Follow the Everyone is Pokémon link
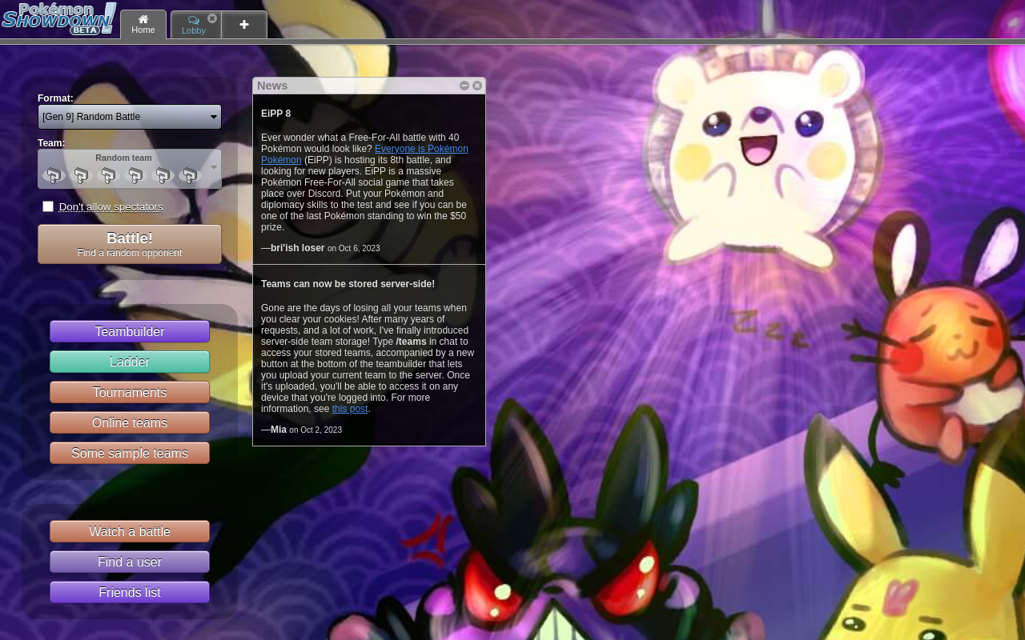 421,149
